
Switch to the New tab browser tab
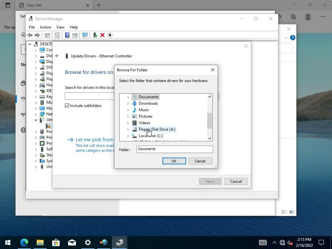[x=54, y=5]
